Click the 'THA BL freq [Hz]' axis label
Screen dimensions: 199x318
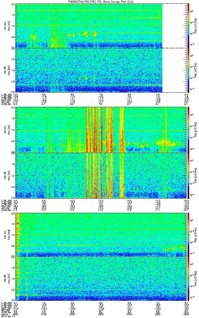coord(7,26)
